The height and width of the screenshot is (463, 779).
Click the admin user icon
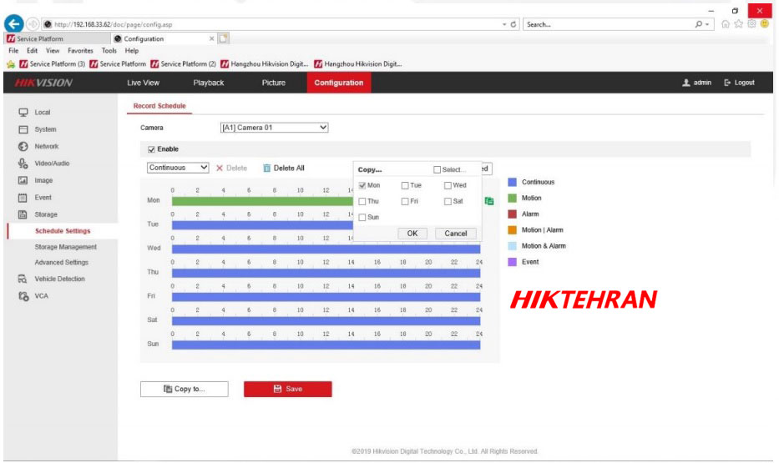[x=686, y=83]
